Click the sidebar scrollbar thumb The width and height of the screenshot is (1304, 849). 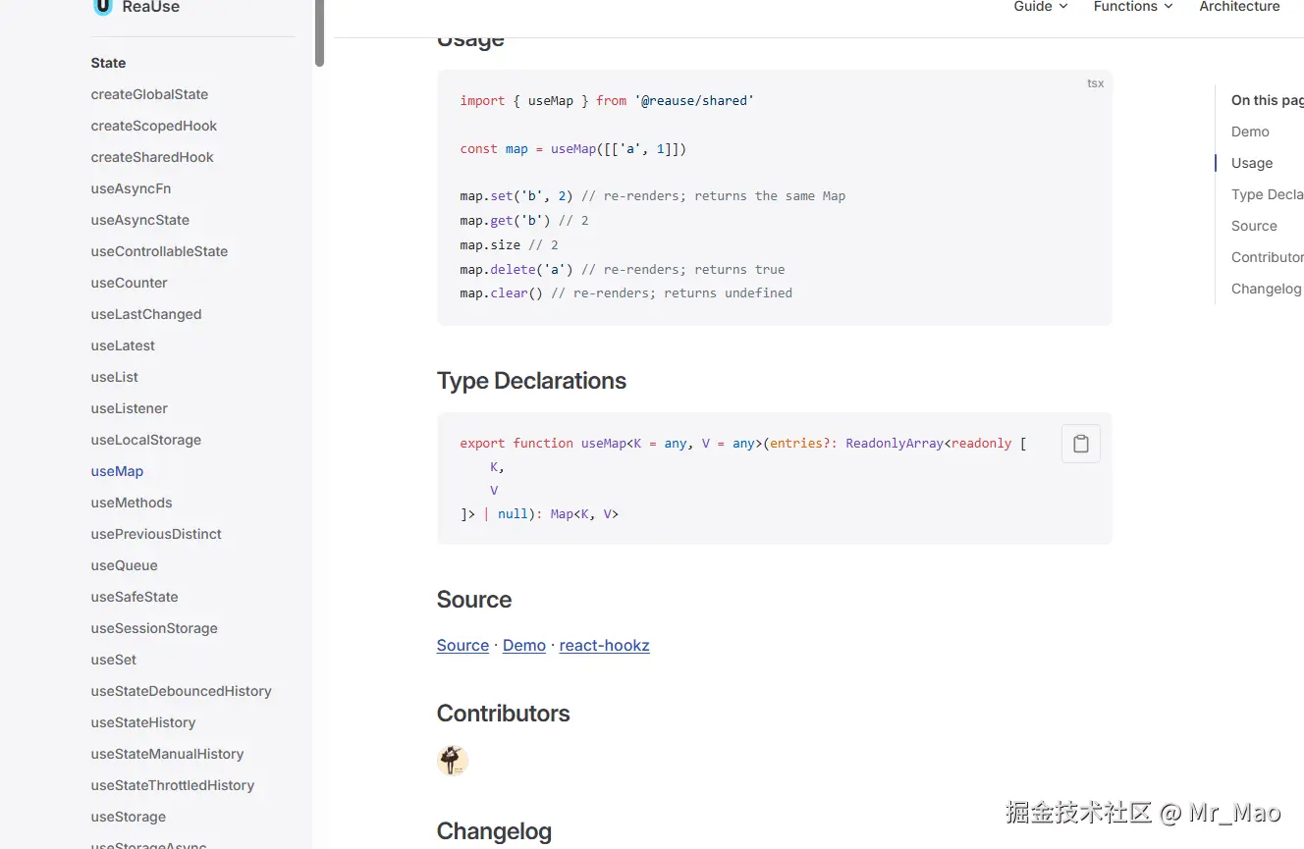(319, 32)
